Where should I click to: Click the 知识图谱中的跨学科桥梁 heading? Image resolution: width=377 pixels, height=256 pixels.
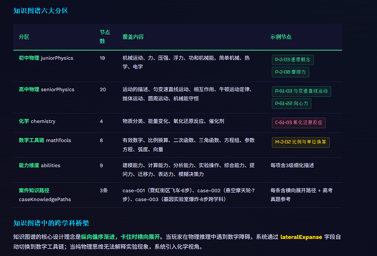pyautogui.click(x=51, y=223)
